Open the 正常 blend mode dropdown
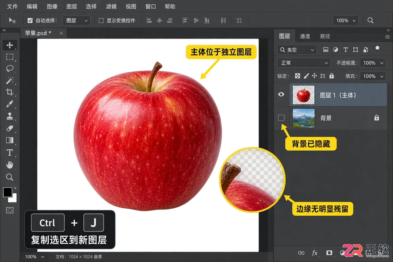393x262 pixels. click(304, 63)
